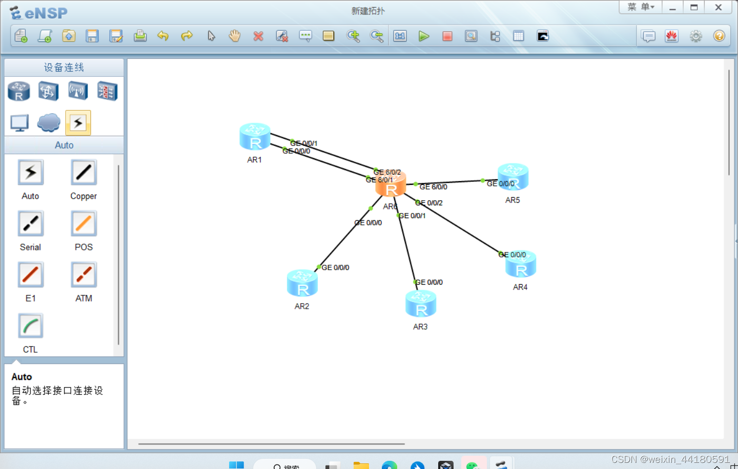
Task: Select the switch device icon
Action: pos(48,91)
